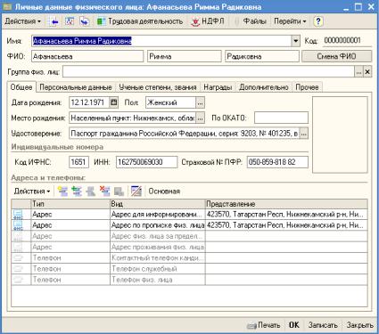Select the Адрес для информирования row
Viewport: 379px width, 334px height.
tap(189, 215)
